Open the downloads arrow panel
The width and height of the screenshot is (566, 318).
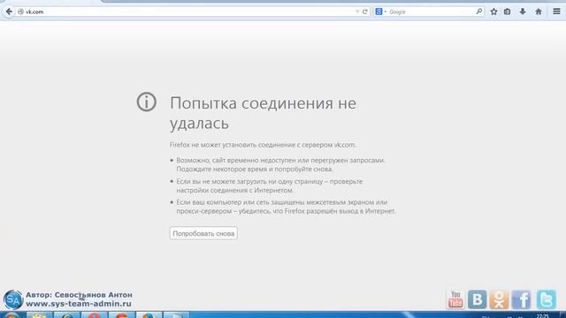click(523, 11)
